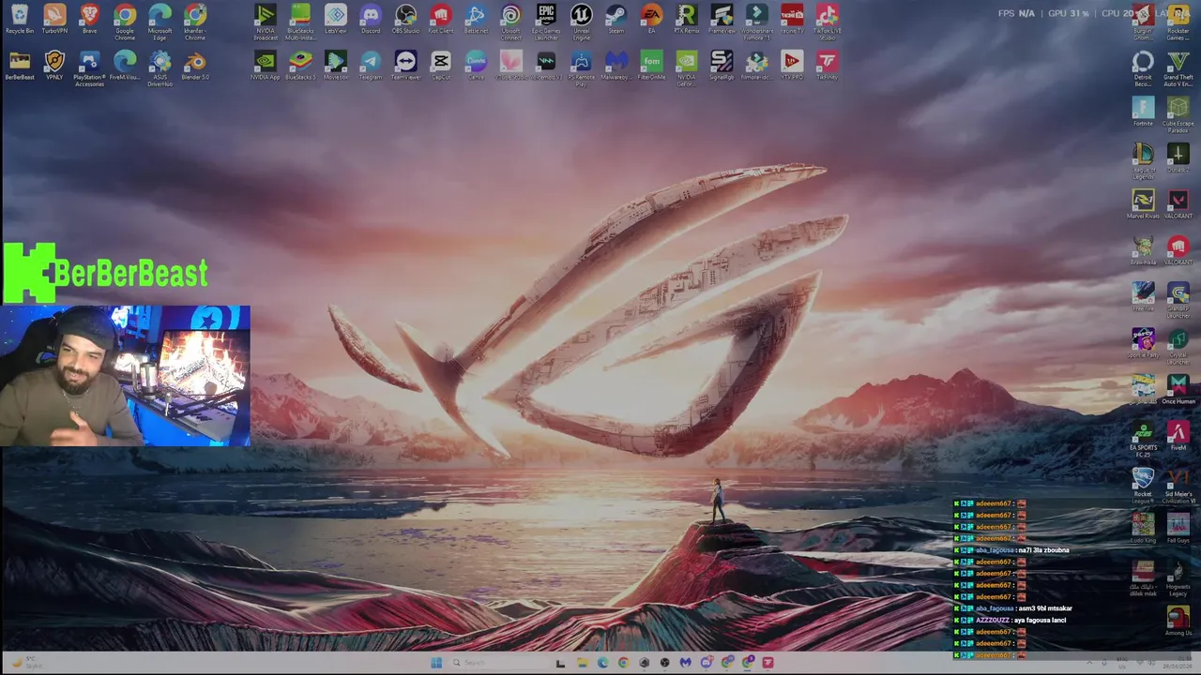
Task: Launch Blender 5.0
Action: (195, 65)
